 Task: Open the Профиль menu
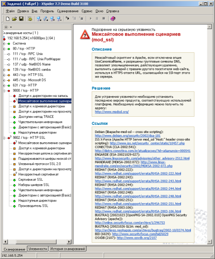(47, 11)
